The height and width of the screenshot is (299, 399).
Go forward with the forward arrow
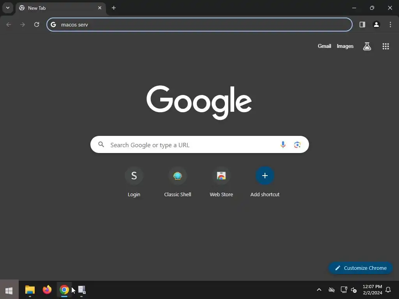coord(23,25)
